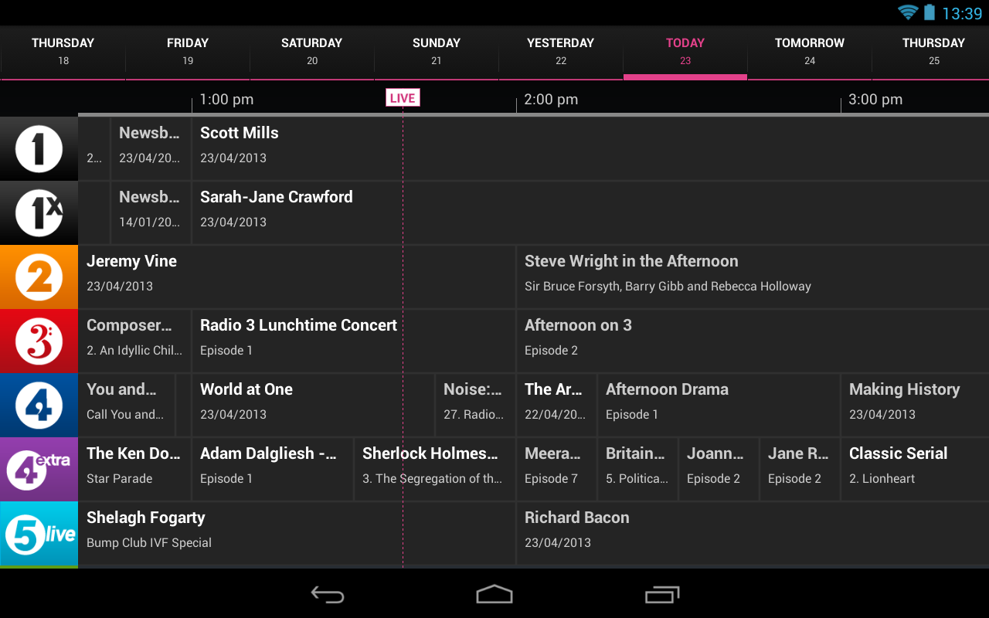Switch to the Thursday 18 tab
Viewport: 989px width, 618px height.
[x=63, y=52]
